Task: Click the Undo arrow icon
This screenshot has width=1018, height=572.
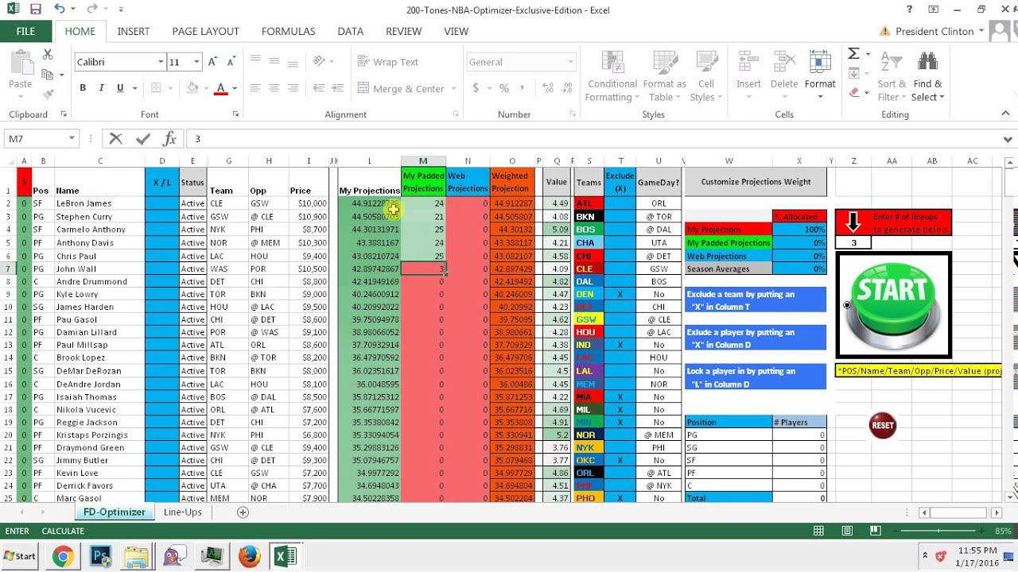Action: click(x=60, y=10)
